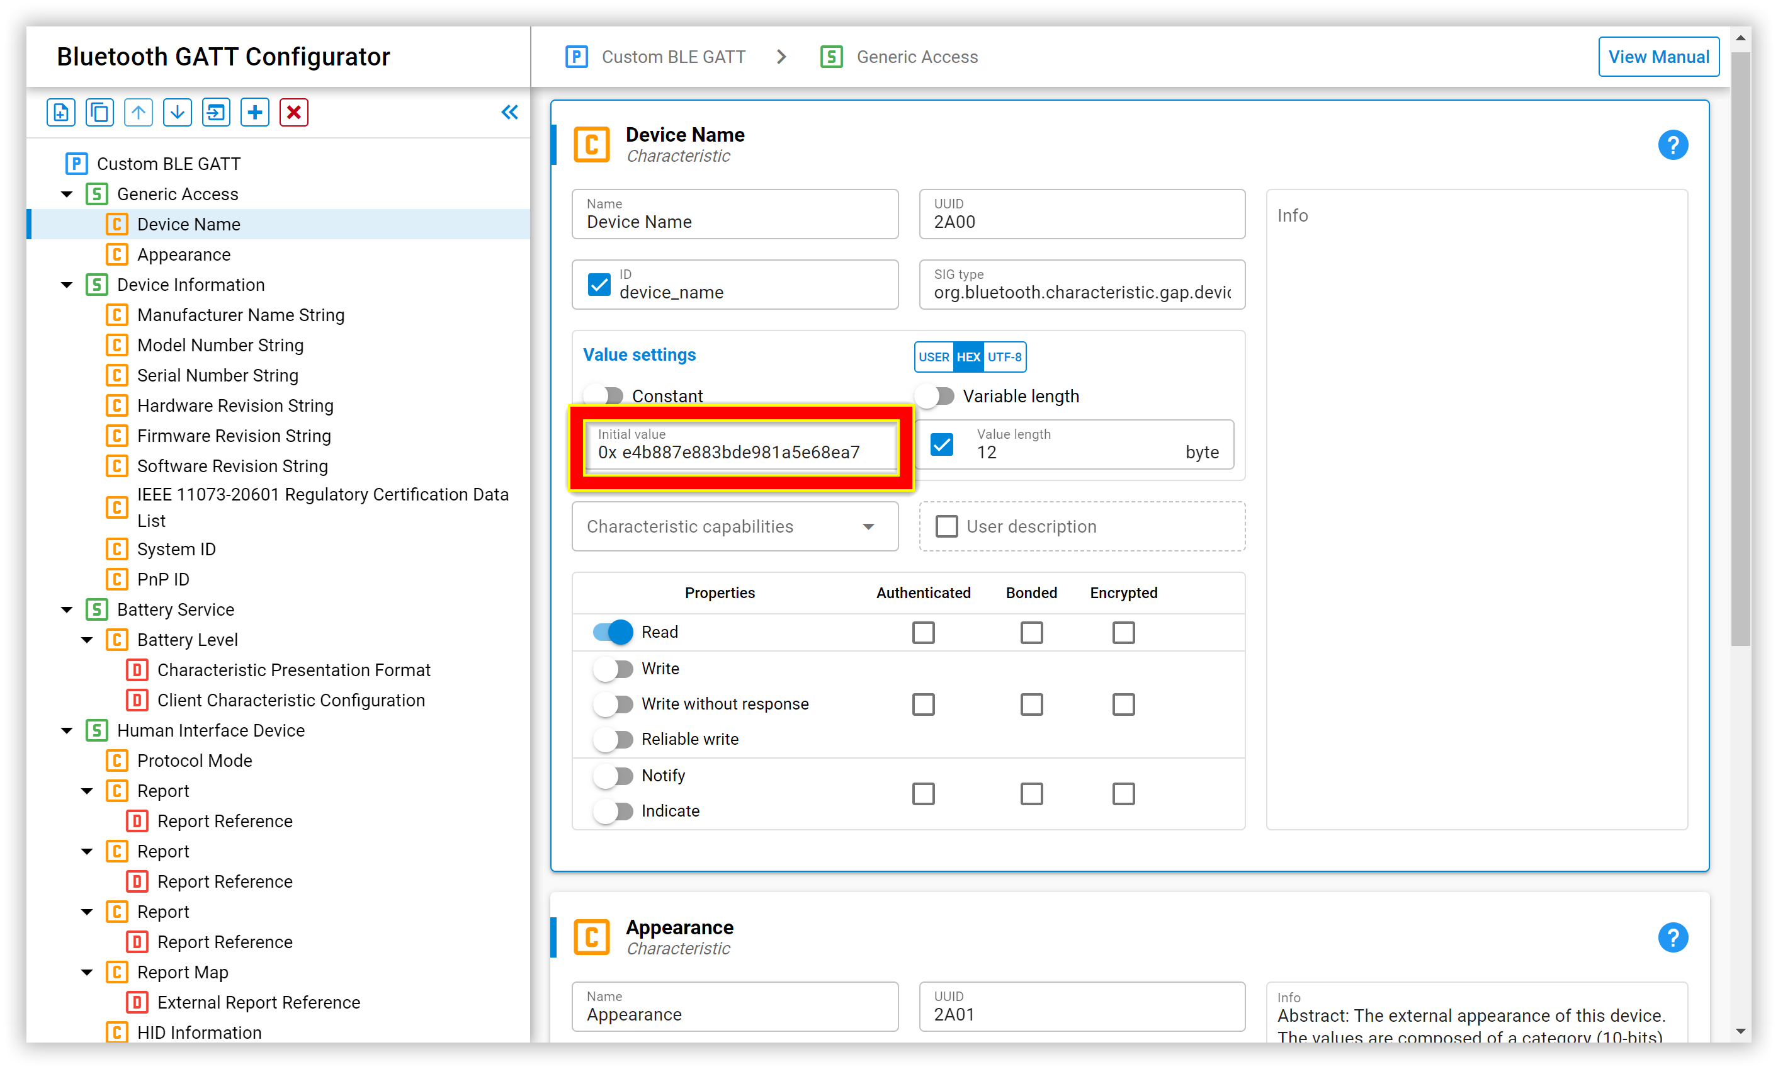
Task: Click the Device Name UUID field
Action: 1082,214
